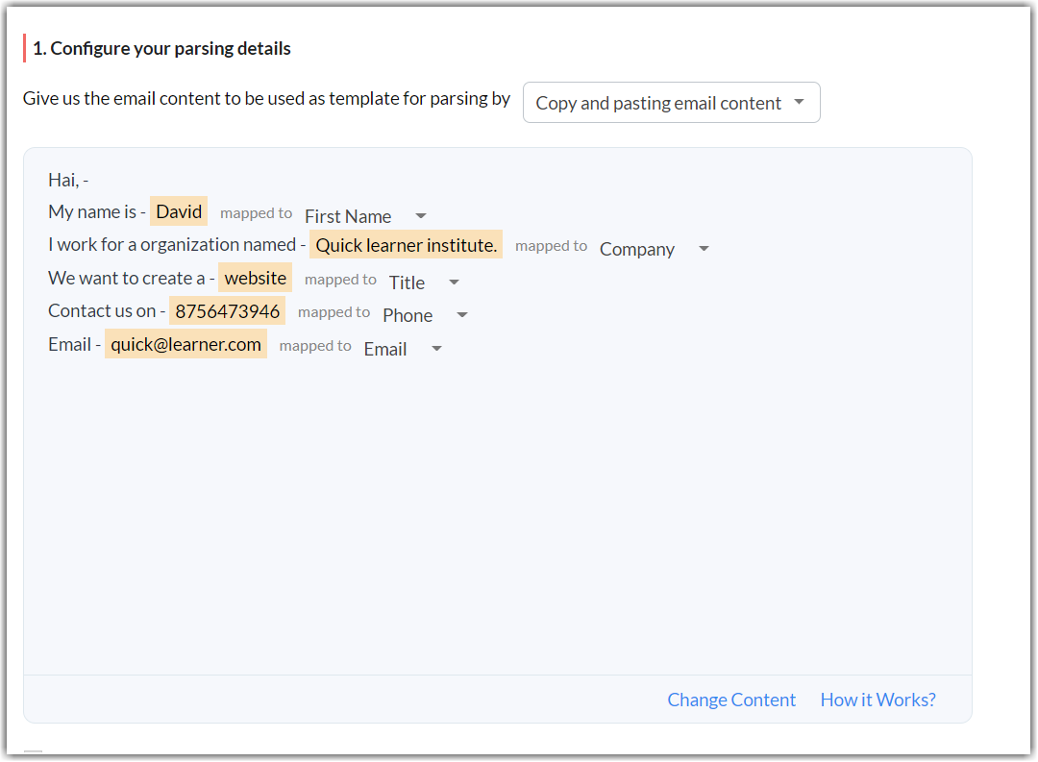Select the highlighted 'Quick learner institute.' token
The height and width of the screenshot is (762, 1038).
pos(406,245)
